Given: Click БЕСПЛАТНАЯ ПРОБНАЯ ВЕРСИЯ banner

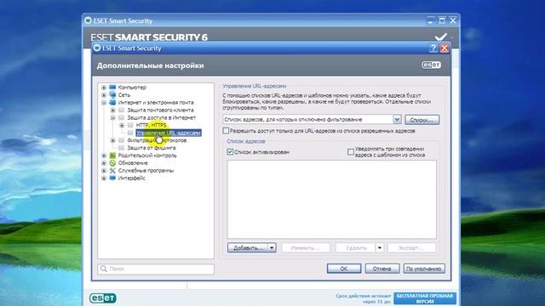Looking at the screenshot, I should click(425, 298).
